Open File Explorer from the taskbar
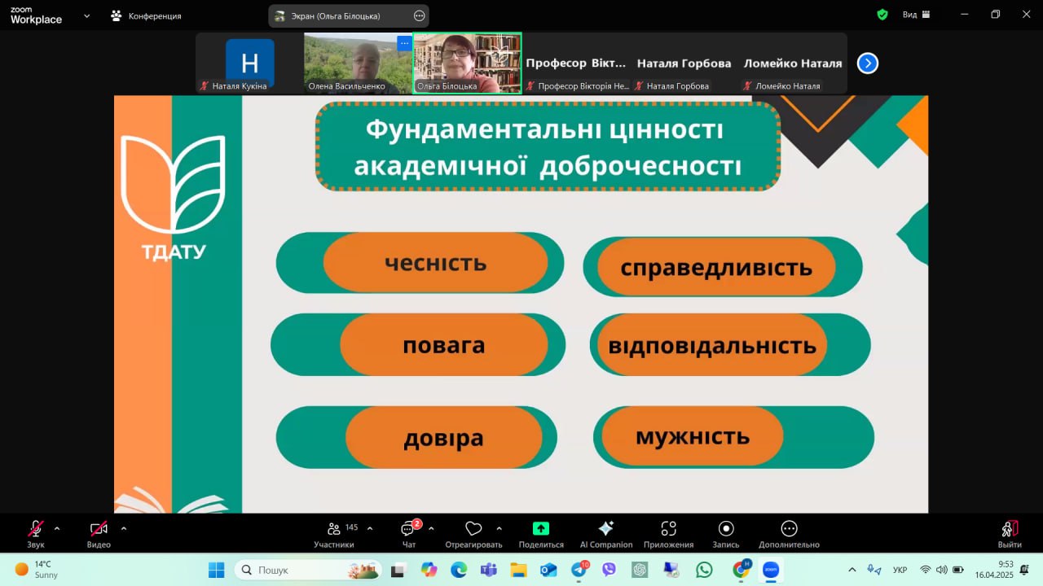The image size is (1043, 586). coord(519,570)
